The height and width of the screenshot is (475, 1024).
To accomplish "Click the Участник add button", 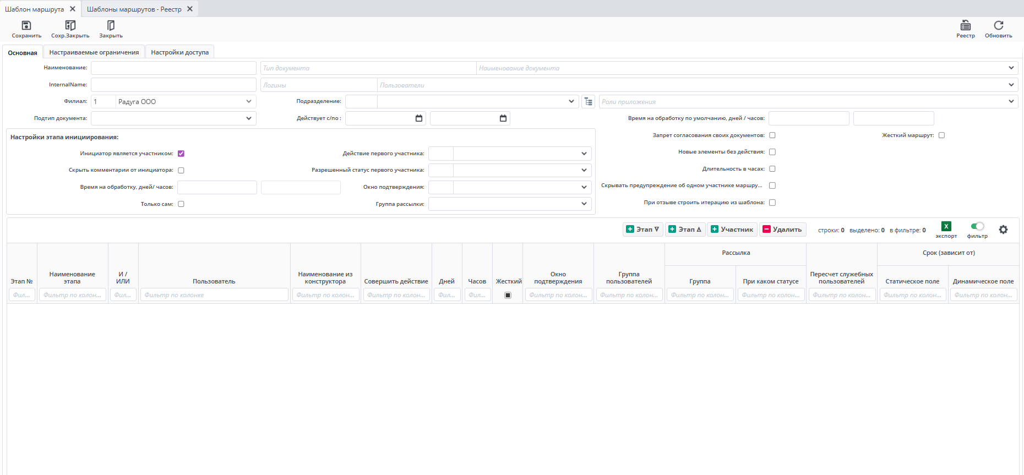I will coord(732,230).
